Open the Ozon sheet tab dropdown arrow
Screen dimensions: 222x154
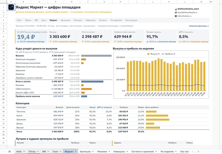point(60,152)
